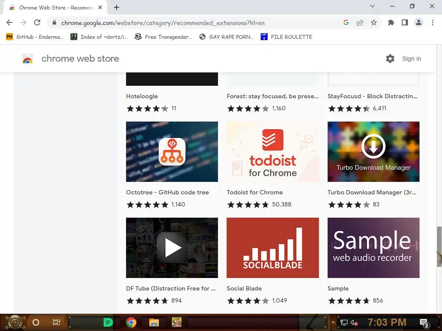Close the Chrome Web Store tab

point(100,8)
